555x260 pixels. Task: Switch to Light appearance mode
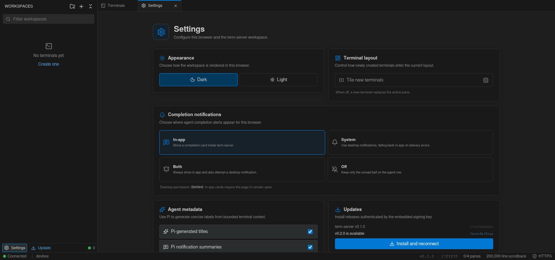click(279, 80)
